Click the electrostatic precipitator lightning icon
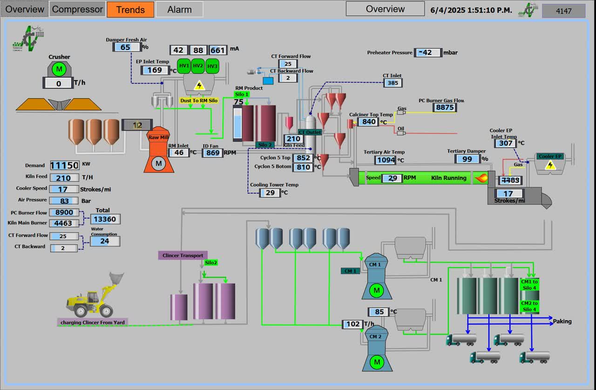Screen dimensions: 596x390 (199, 85)
